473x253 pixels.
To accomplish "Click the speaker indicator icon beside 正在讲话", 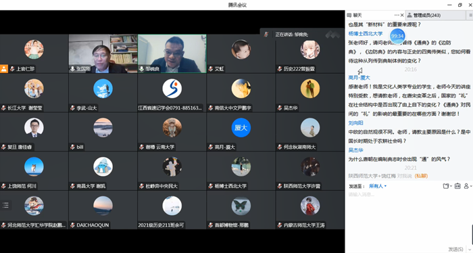I will [266, 34].
